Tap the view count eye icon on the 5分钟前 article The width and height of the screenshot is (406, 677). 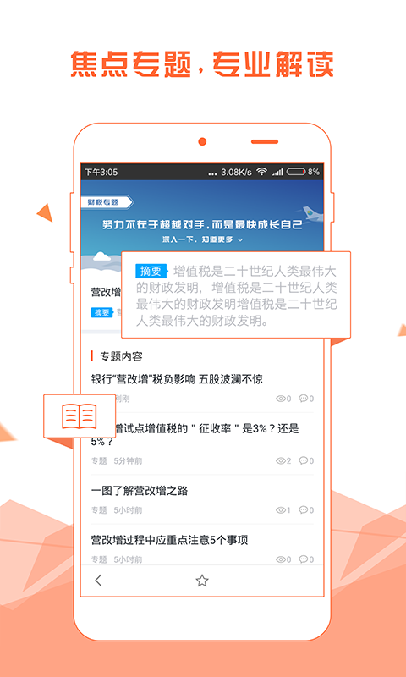tap(281, 460)
